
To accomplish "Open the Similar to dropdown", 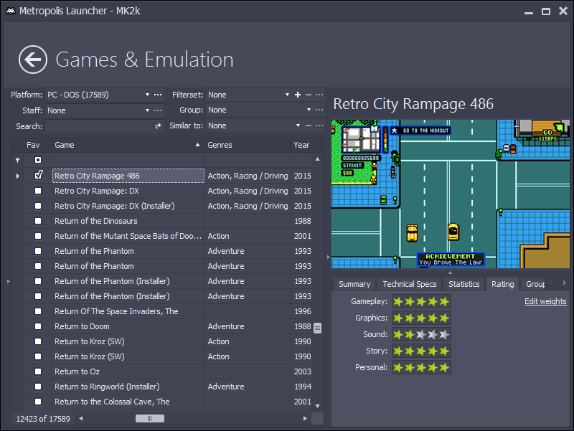I will 298,125.
